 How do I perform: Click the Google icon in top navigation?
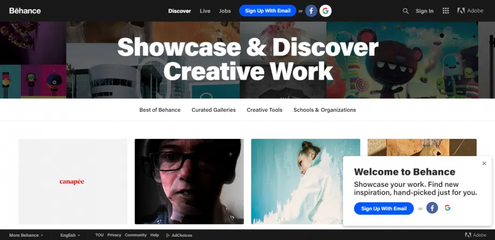325,11
